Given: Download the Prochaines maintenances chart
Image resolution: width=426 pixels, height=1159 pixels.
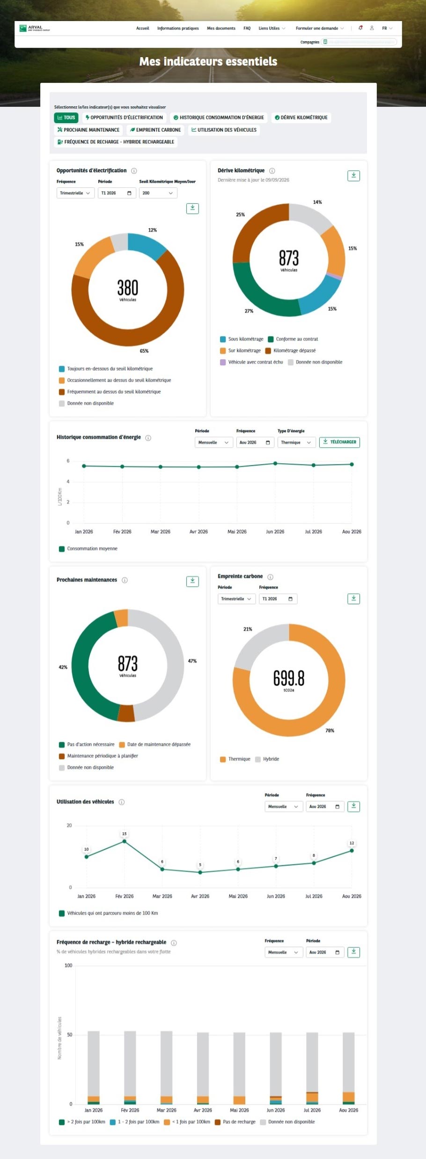Looking at the screenshot, I should 192,581.
